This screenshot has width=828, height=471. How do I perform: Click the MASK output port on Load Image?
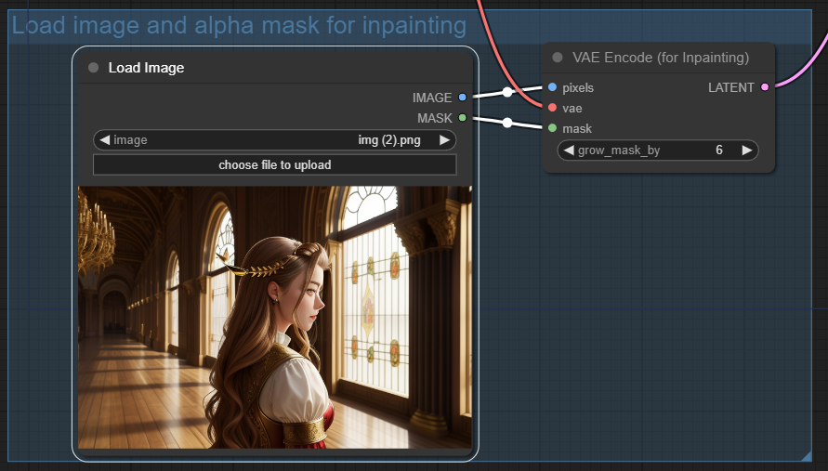[x=463, y=118]
